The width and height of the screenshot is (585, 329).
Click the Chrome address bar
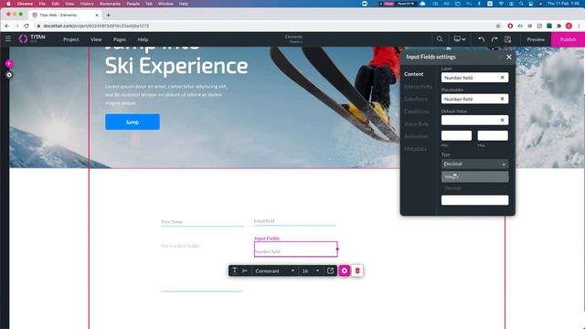tap(261, 26)
